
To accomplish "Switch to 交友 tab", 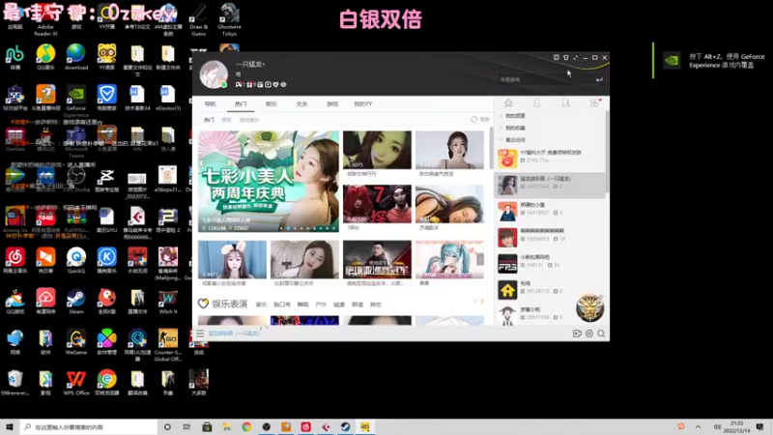I will (301, 104).
